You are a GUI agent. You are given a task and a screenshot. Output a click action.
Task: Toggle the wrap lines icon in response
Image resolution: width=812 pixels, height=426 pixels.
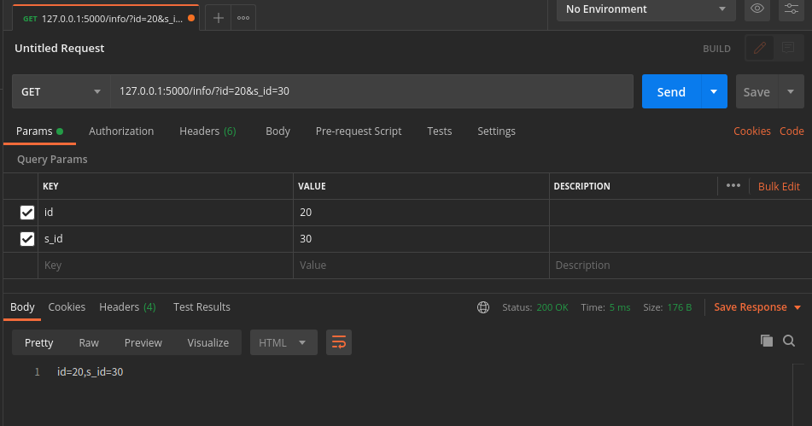point(339,342)
